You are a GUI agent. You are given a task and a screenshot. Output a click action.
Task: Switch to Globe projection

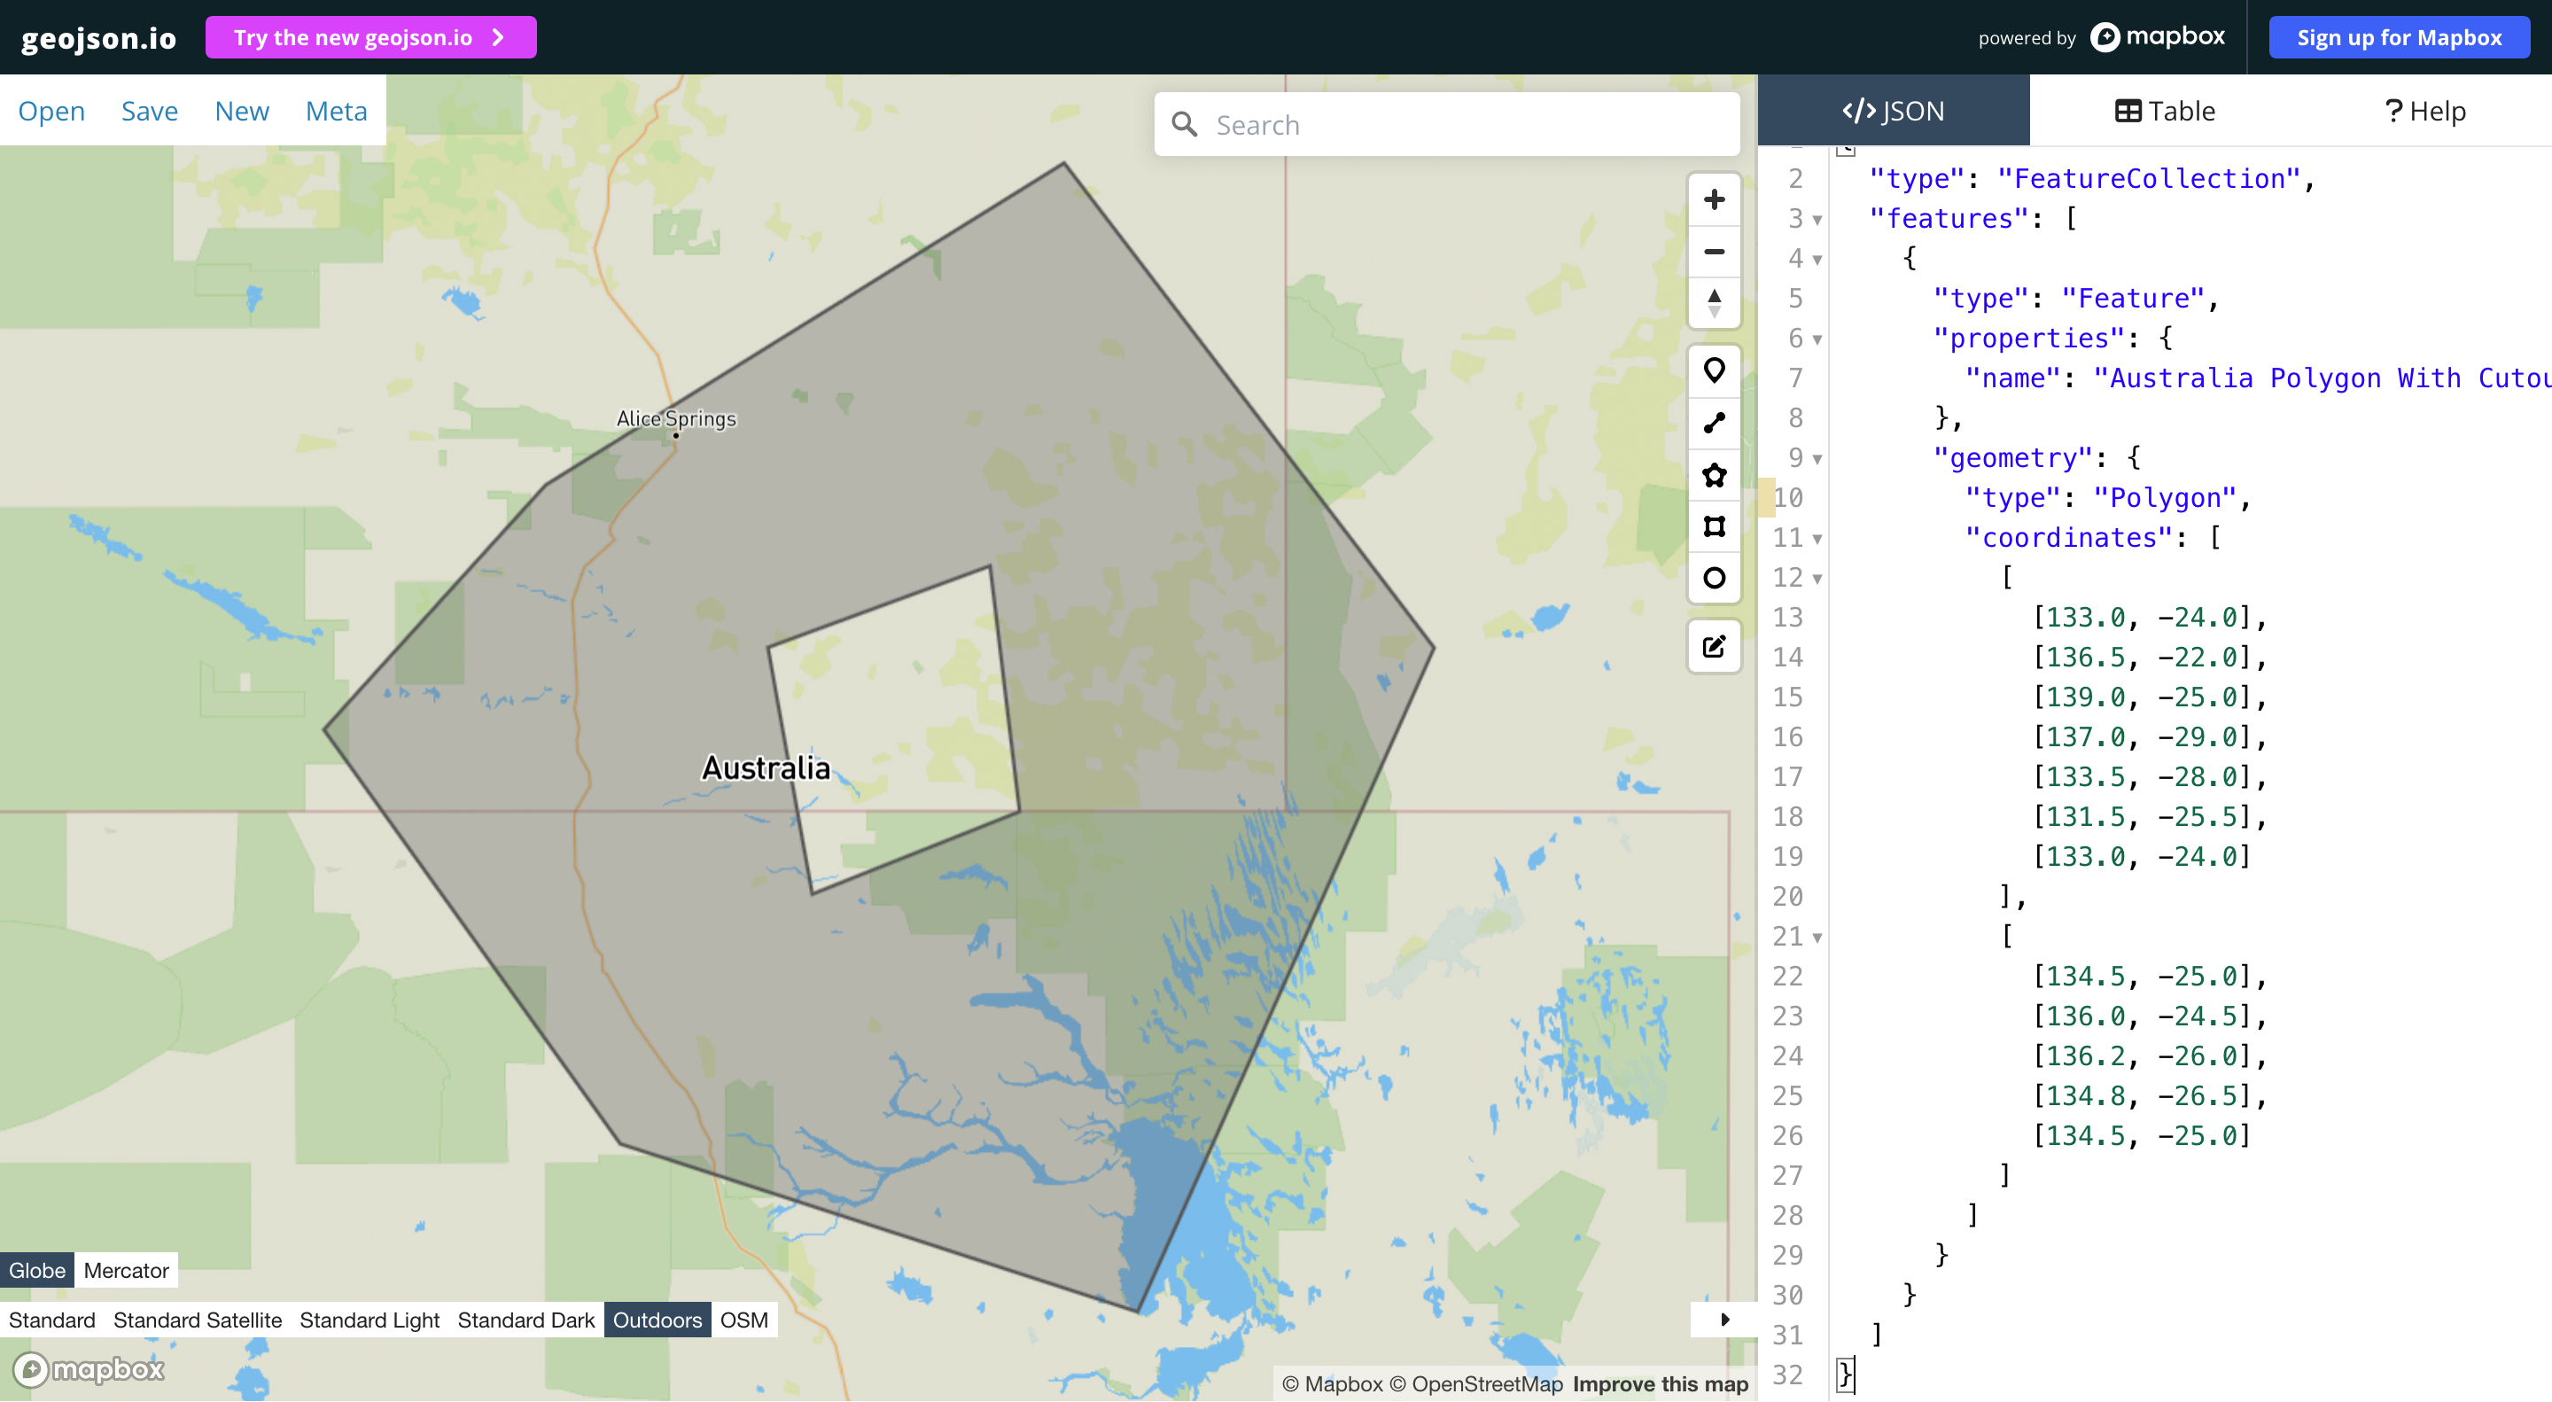point(36,1270)
